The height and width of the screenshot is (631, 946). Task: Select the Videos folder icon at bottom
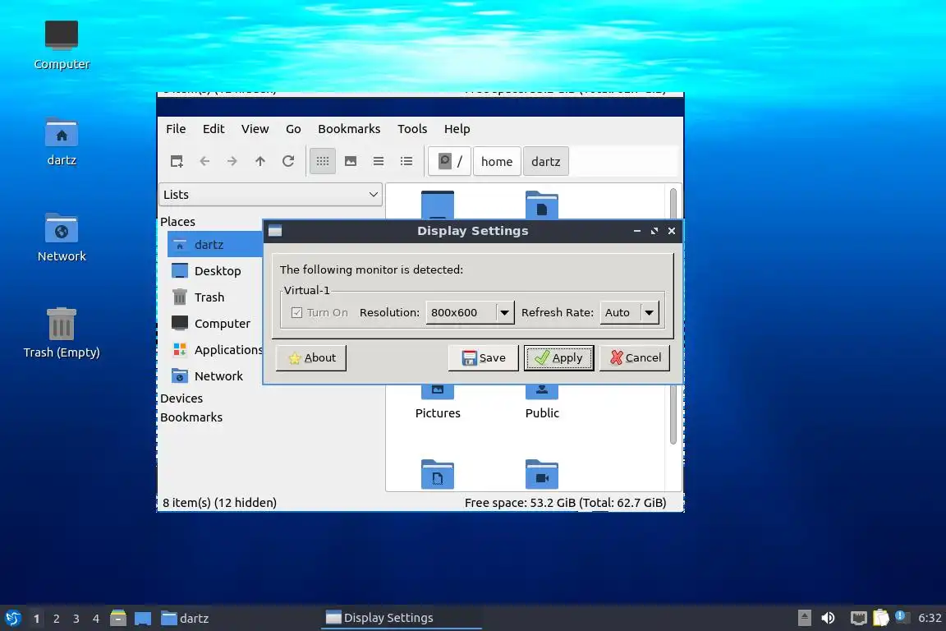(x=542, y=475)
